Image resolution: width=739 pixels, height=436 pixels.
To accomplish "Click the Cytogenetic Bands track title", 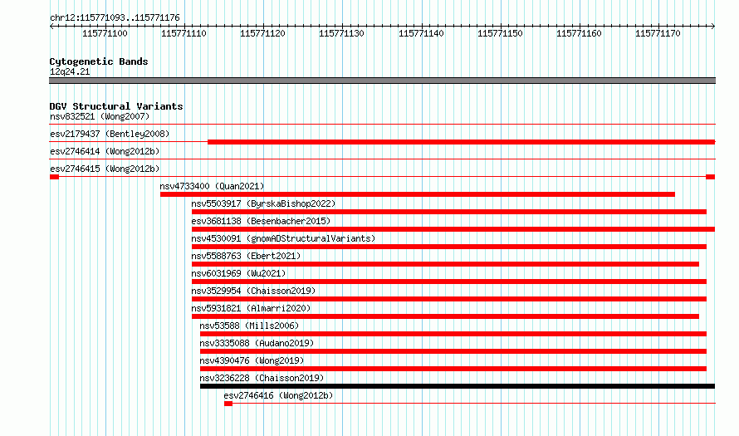I will (99, 61).
